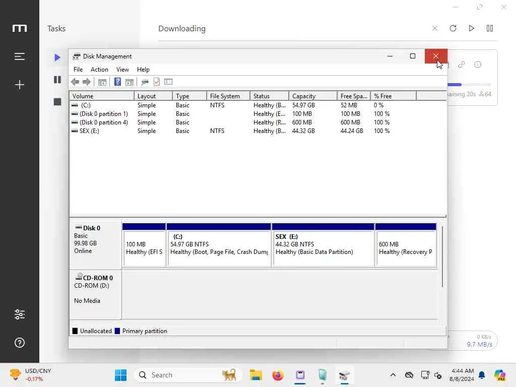The image size is (516, 387).
Task: Select the Downloading play filter in Tasks
Action: 57,57
